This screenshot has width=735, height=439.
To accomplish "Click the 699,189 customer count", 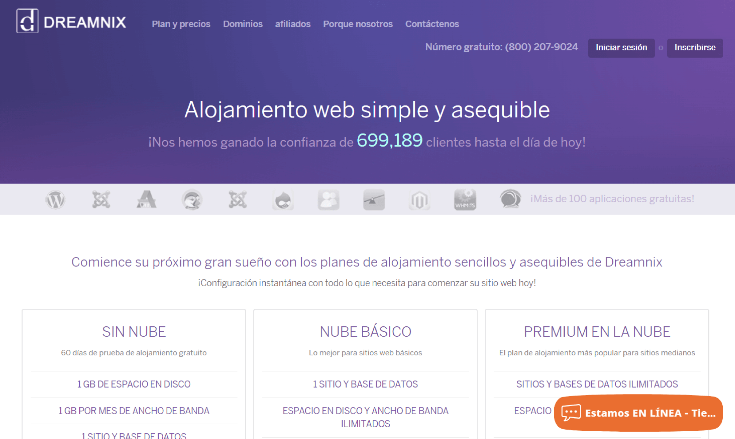I will click(x=389, y=141).
